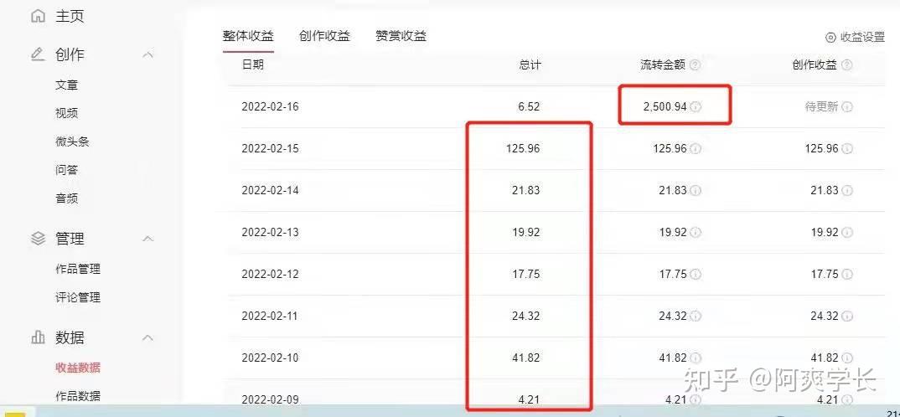Screen dimensions: 900x417
Task: Click 流转金额 info icon in 2022-02-11 row
Action: [x=695, y=316]
